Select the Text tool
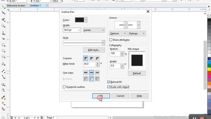 tap(3, 64)
